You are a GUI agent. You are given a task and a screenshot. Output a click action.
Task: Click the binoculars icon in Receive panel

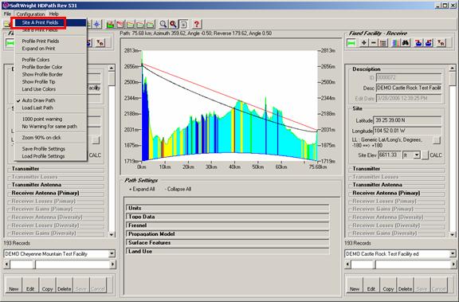(406, 43)
